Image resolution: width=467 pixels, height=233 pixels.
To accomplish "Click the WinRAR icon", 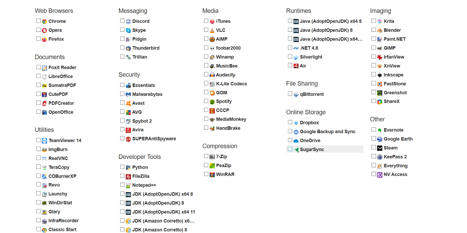I will [212, 175].
